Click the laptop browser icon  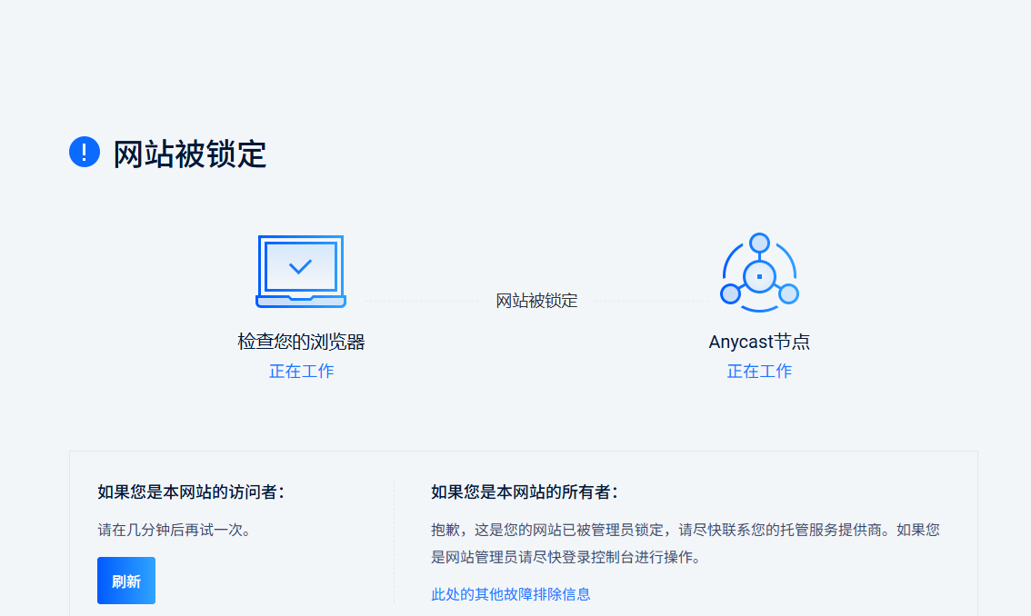301,272
